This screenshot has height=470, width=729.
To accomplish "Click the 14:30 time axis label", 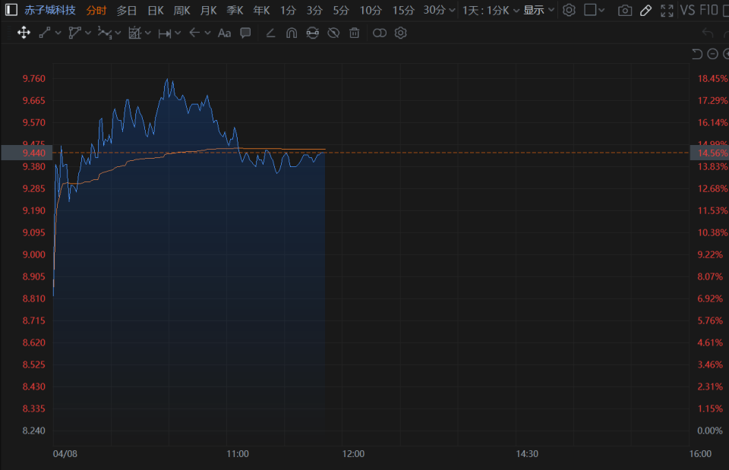I will (x=527, y=454).
